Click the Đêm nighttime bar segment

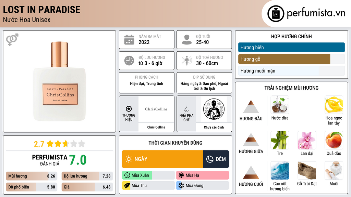click(216, 159)
